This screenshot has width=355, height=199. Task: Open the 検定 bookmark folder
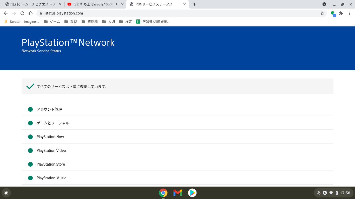click(126, 22)
